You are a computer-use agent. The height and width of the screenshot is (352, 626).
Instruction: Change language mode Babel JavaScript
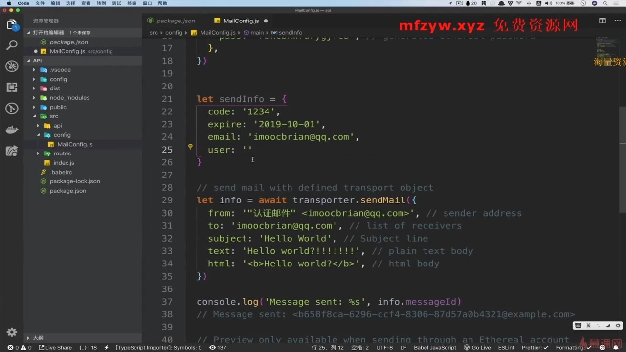click(x=435, y=348)
